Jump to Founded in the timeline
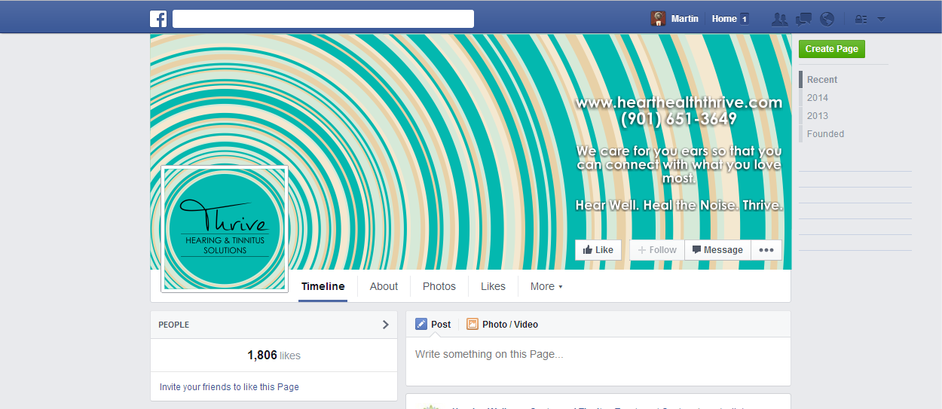This screenshot has height=409, width=942. point(825,134)
